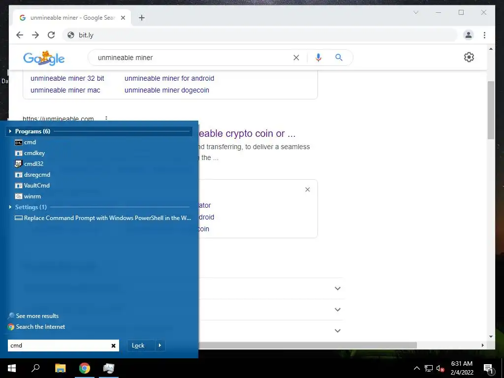Switch to Chrome on the taskbar

[x=85, y=368]
